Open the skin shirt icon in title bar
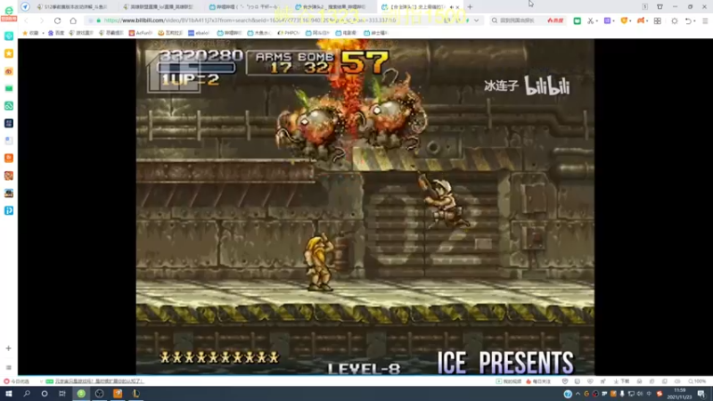This screenshot has height=401, width=713. click(x=660, y=7)
